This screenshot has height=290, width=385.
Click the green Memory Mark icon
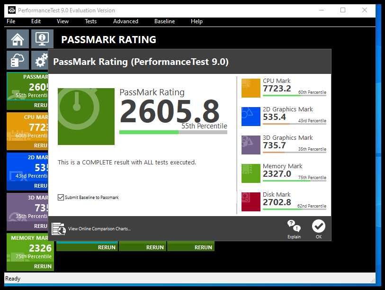251,173
